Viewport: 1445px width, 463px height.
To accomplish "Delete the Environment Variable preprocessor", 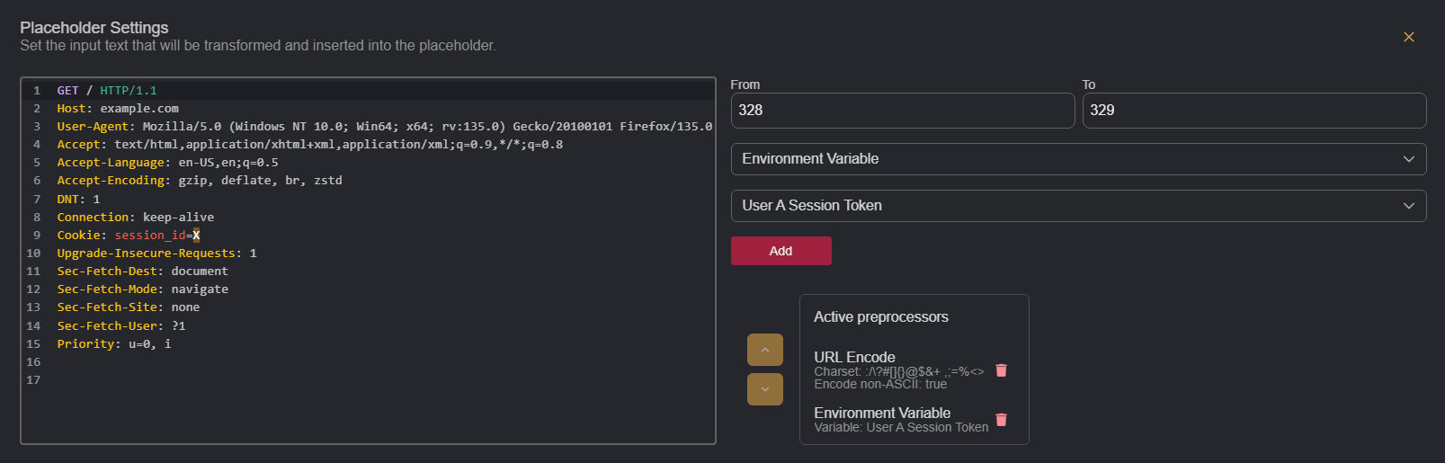I will coord(1001,420).
